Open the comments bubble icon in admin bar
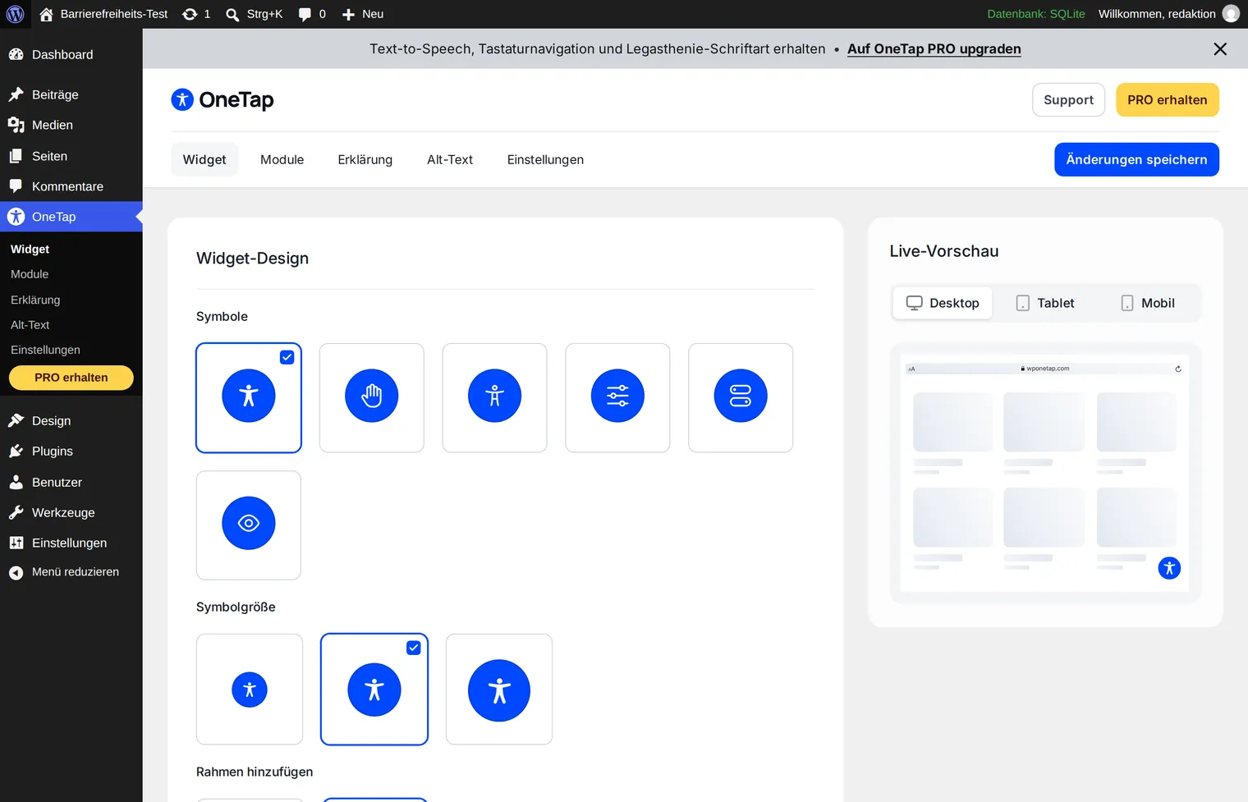Viewport: 1248px width, 802px height. click(x=305, y=14)
